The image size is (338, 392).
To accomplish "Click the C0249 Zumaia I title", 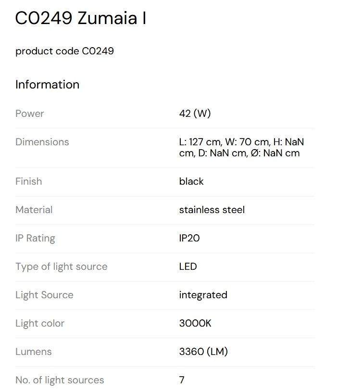I will coord(81,18).
